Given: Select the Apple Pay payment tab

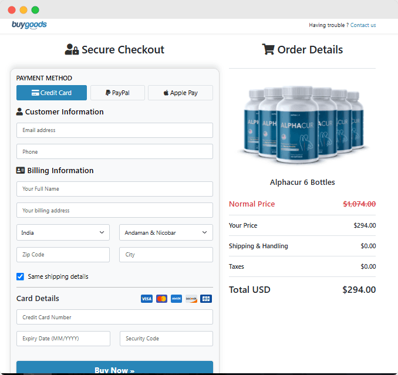Looking at the screenshot, I should coord(180,93).
